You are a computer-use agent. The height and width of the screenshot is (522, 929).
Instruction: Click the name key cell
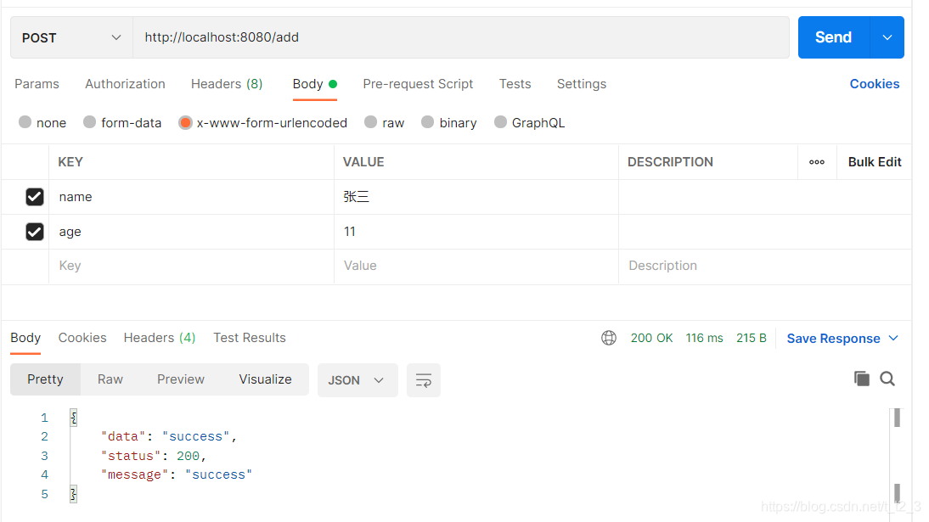[x=191, y=197]
